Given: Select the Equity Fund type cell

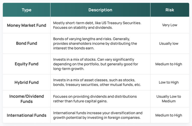Looking at the screenshot, I should click(26, 64).
